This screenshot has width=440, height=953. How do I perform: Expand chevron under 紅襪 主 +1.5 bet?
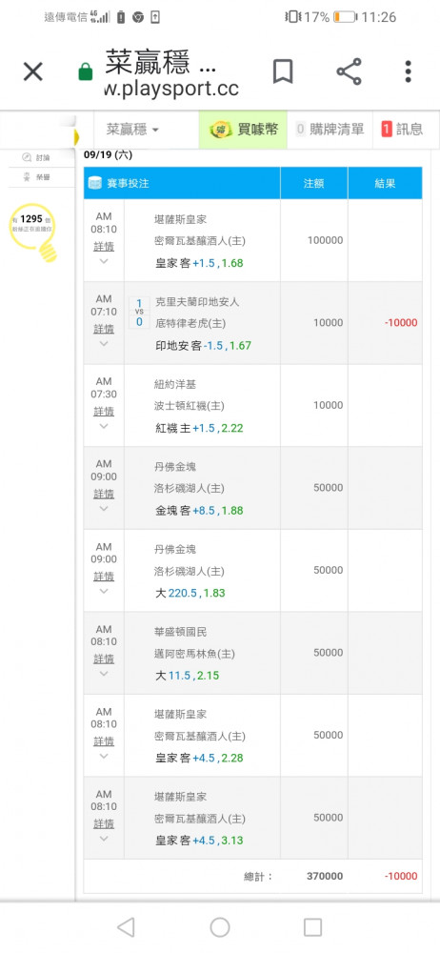pyautogui.click(x=103, y=426)
